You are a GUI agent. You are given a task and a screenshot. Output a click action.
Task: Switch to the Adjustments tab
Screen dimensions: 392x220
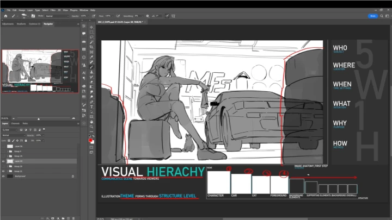pos(8,24)
